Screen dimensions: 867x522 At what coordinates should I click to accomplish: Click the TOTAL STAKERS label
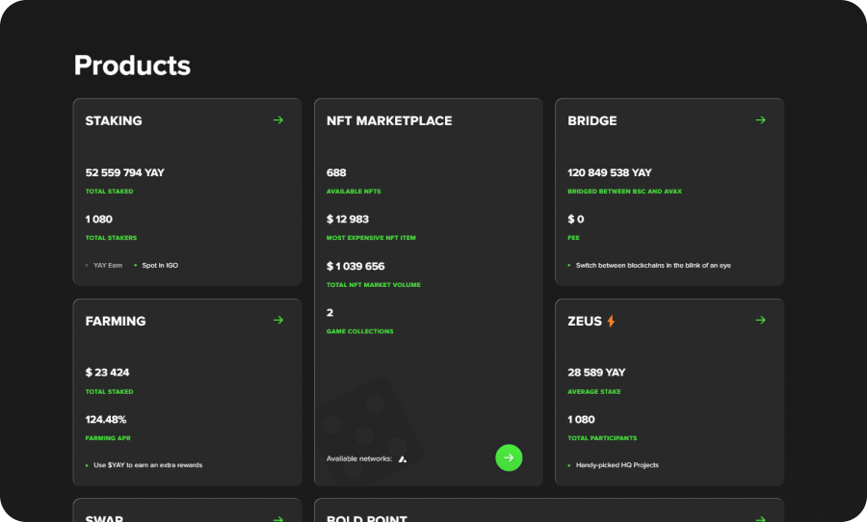tap(111, 238)
